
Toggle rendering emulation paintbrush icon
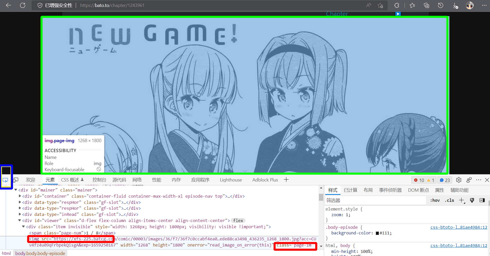pyautogui.click(x=472, y=200)
